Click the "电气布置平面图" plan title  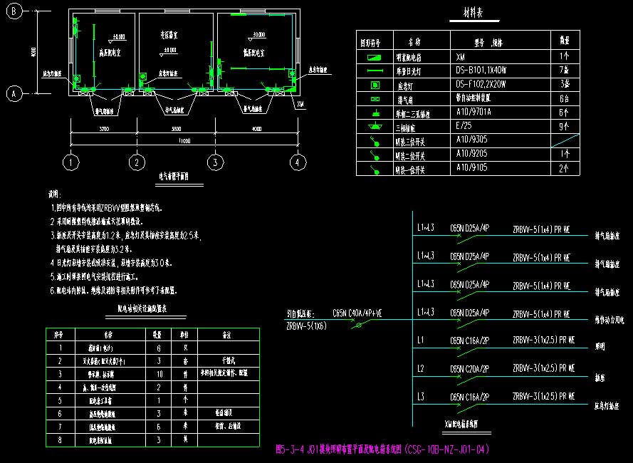(x=174, y=177)
